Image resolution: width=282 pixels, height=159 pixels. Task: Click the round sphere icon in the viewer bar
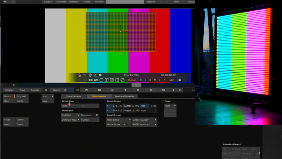click(90, 75)
